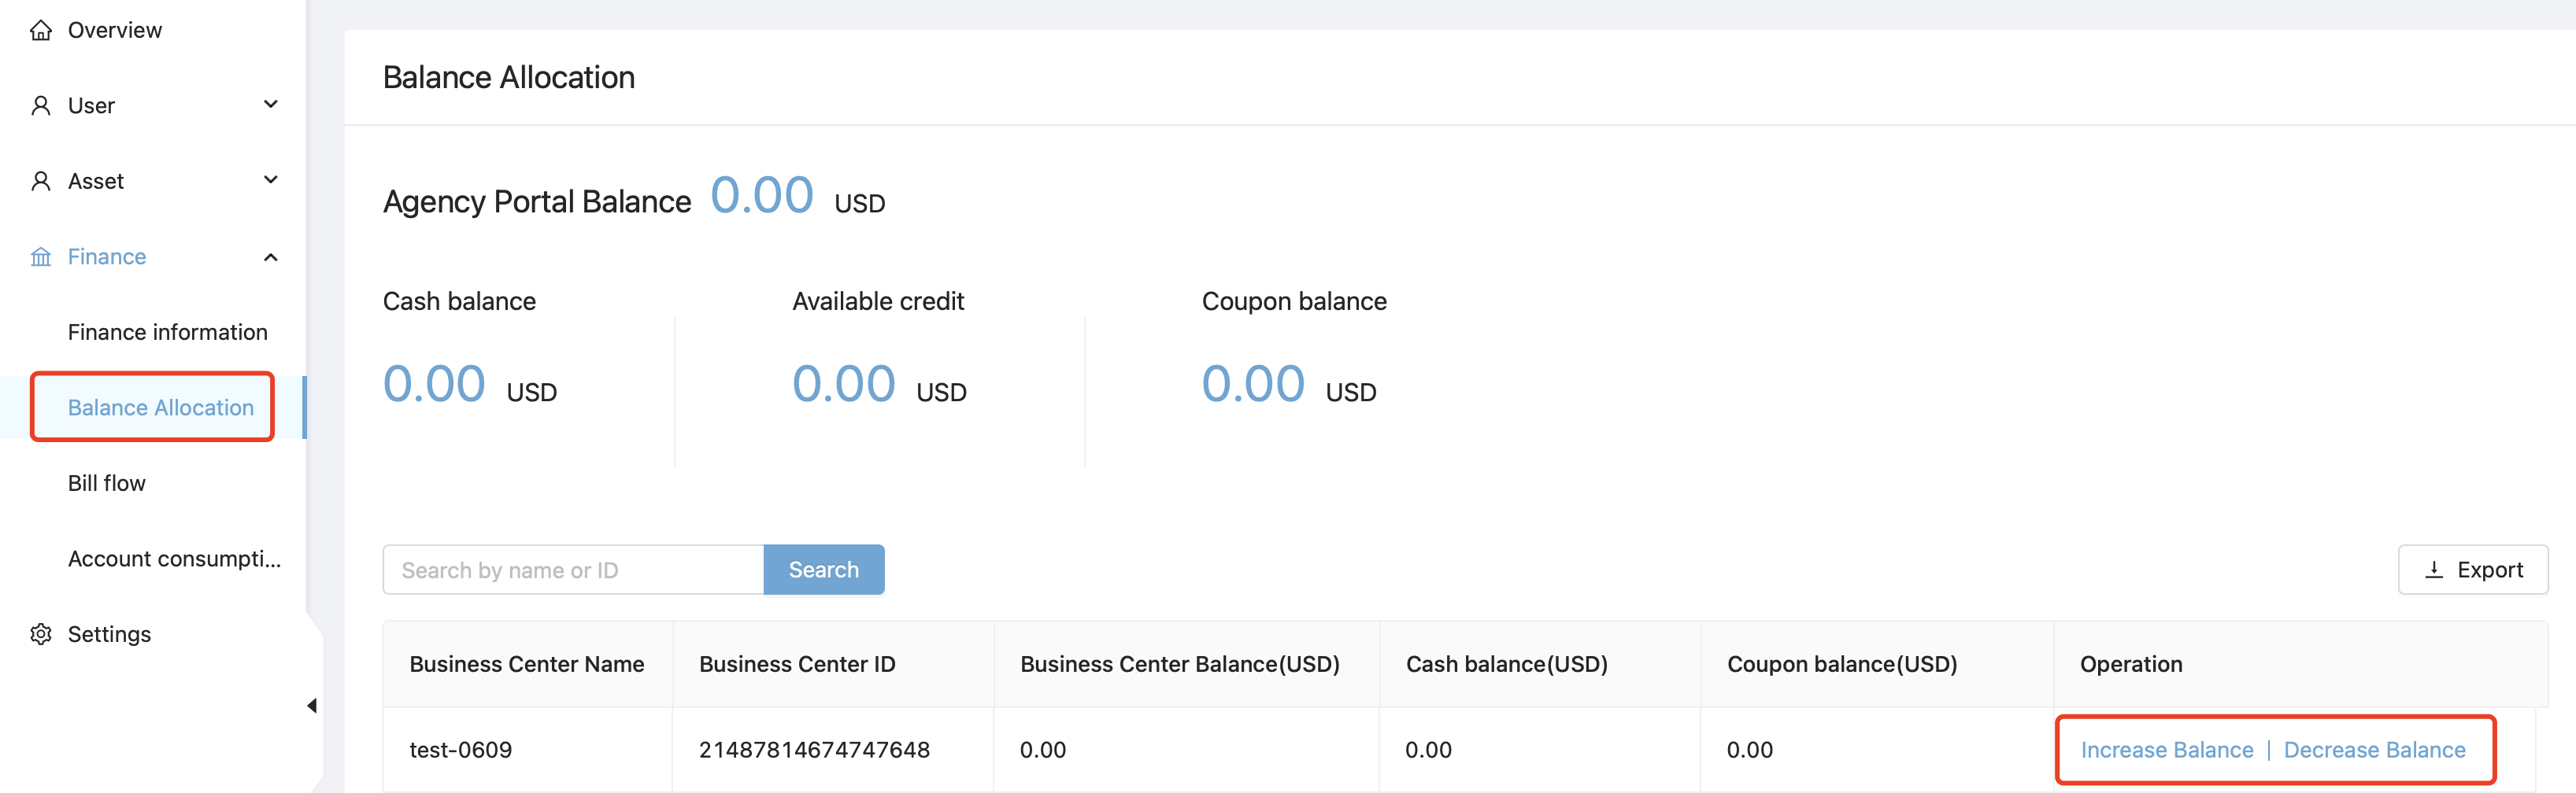This screenshot has width=2576, height=793.
Task: Open Finance information menu item
Action: [x=167, y=331]
